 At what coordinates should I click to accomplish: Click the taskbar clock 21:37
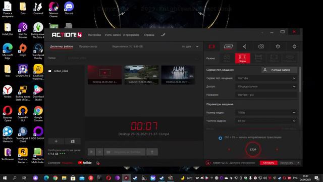coord(305,178)
